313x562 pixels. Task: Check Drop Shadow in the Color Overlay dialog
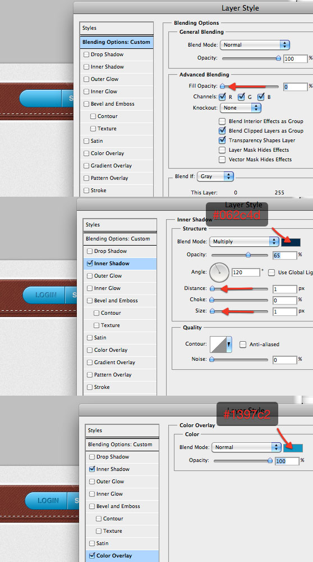92,457
